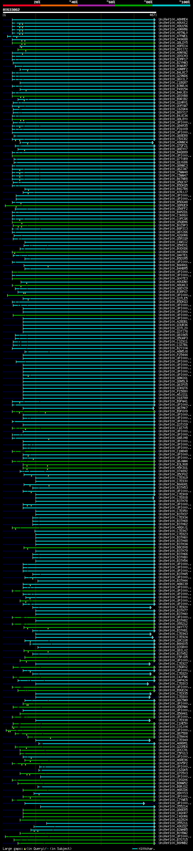Select the UniRef100_A6RE96 label
The image size is (193, 851).
pyautogui.click(x=173, y=760)
